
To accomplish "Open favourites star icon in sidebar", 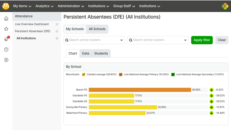I will click(6, 29).
